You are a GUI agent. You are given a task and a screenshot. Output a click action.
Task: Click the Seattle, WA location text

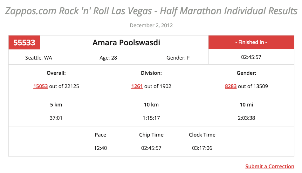[x=38, y=58]
